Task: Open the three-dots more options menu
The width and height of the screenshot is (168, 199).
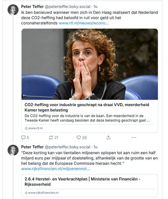Action: (x=134, y=137)
